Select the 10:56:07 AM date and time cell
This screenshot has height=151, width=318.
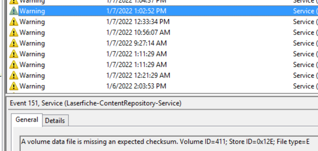[138, 32]
